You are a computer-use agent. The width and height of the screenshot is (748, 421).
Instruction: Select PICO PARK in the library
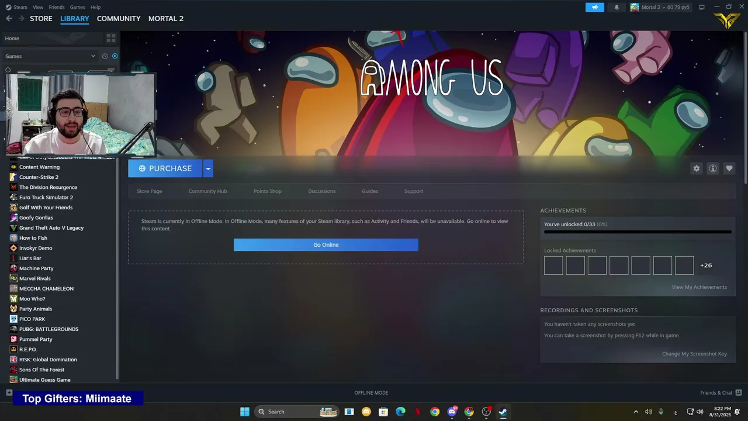[x=32, y=319]
